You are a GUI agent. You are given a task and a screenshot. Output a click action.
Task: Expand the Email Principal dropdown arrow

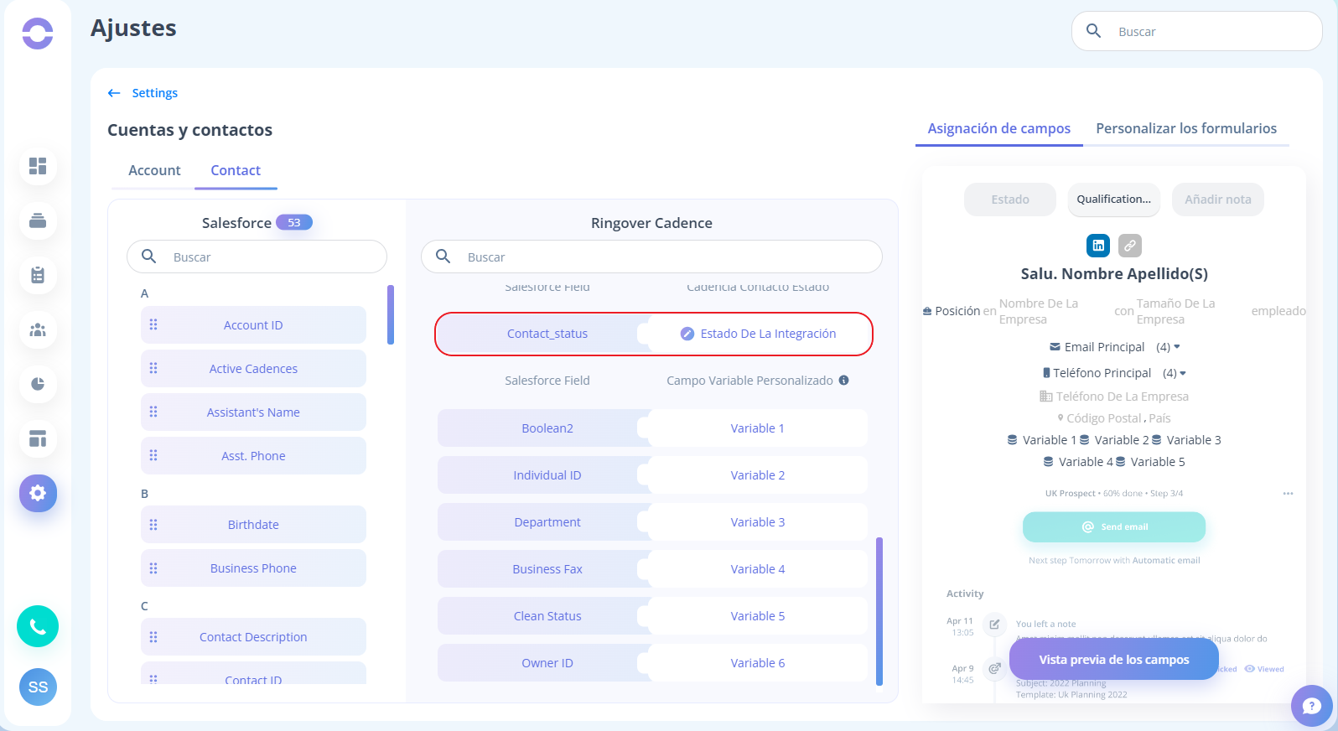click(1177, 347)
